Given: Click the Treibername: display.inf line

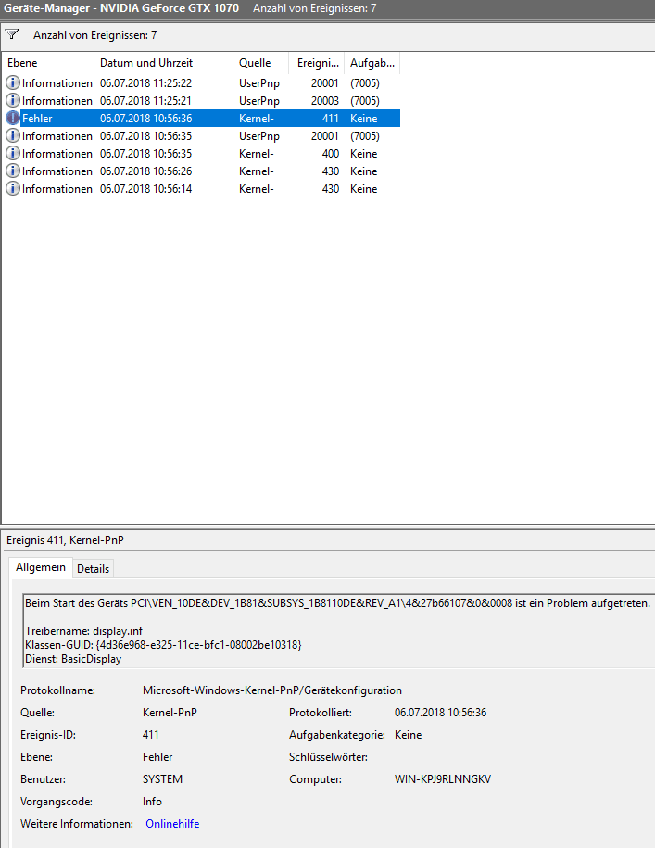Looking at the screenshot, I should coord(83,630).
